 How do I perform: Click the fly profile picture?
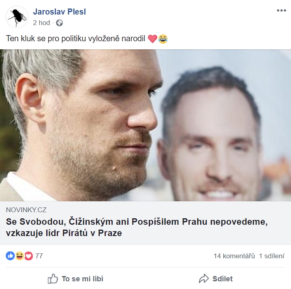17,17
